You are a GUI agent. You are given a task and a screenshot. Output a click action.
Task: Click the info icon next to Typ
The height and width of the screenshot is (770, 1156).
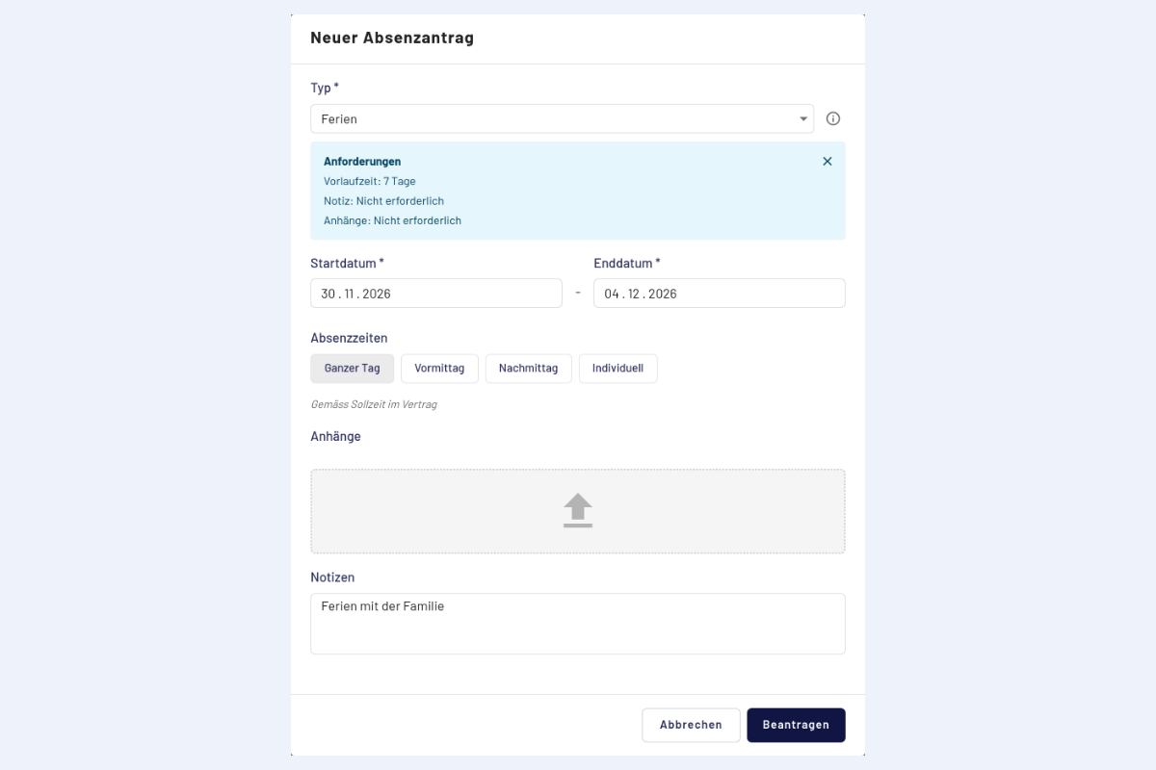pos(833,118)
